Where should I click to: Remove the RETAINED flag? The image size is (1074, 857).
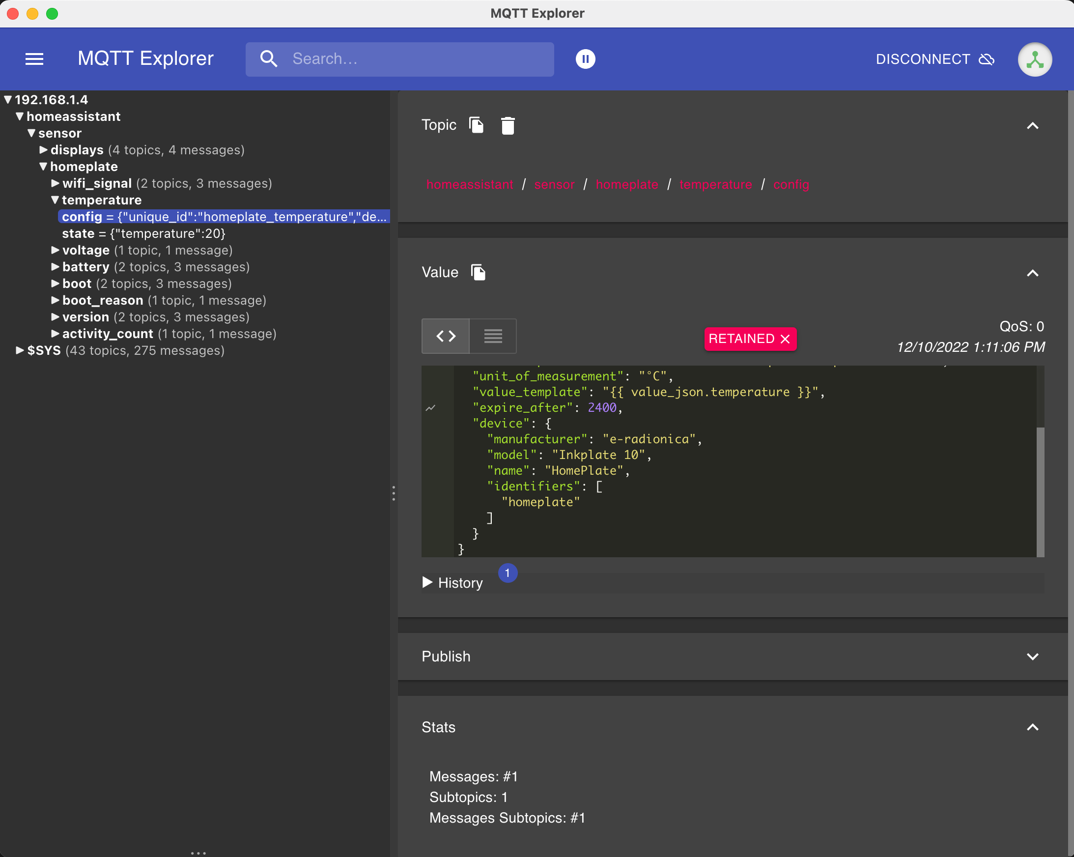point(785,340)
